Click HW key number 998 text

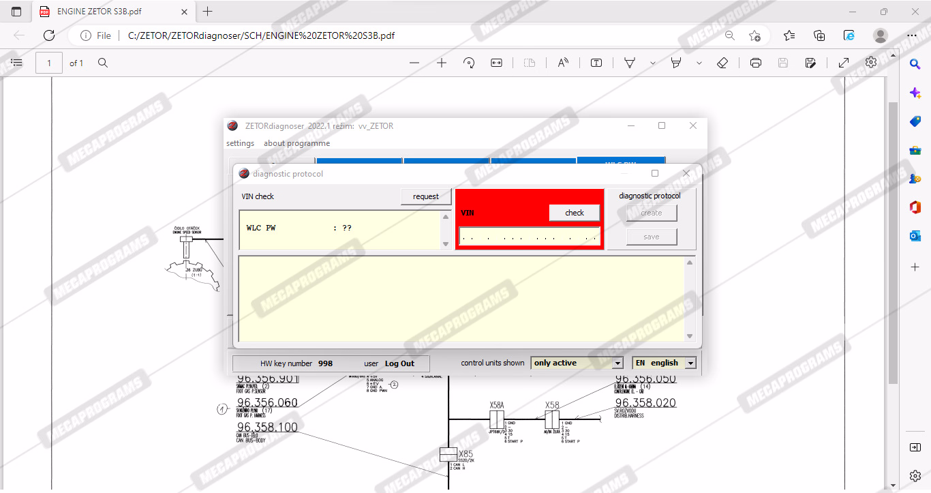pos(296,363)
